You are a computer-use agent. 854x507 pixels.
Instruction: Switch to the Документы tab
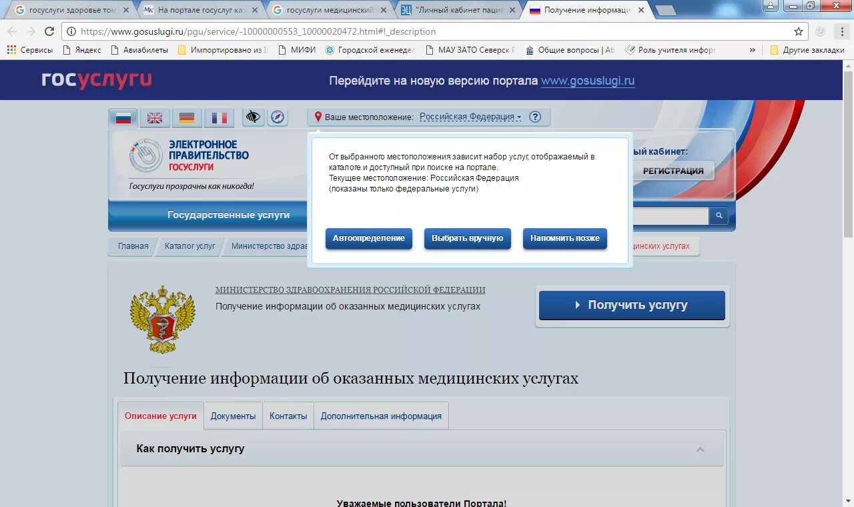click(233, 416)
